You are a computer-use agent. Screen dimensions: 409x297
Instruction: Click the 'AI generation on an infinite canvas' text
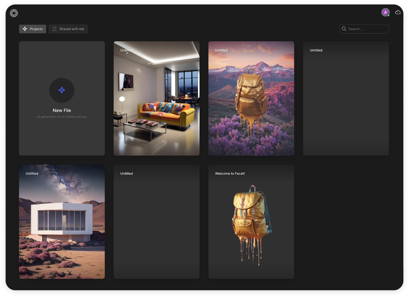pos(62,117)
